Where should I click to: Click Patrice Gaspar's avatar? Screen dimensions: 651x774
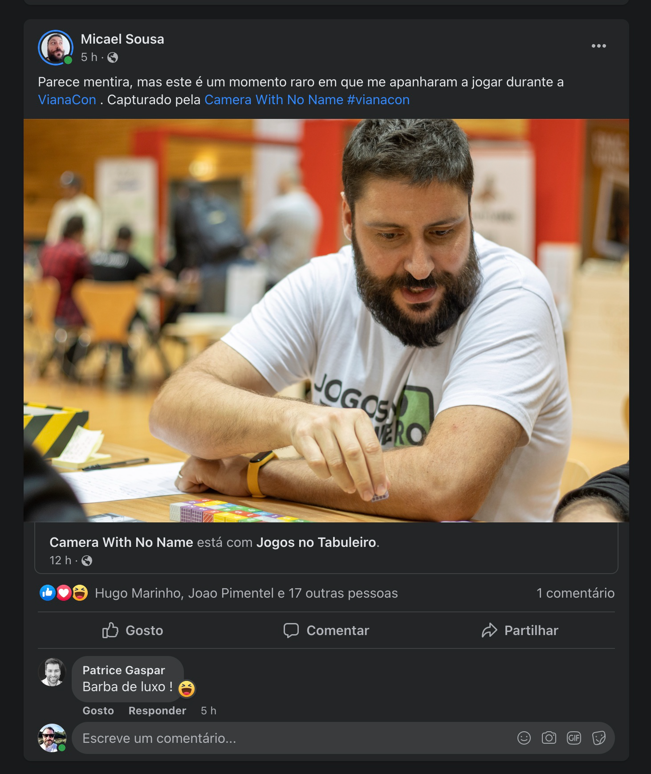[x=52, y=672]
